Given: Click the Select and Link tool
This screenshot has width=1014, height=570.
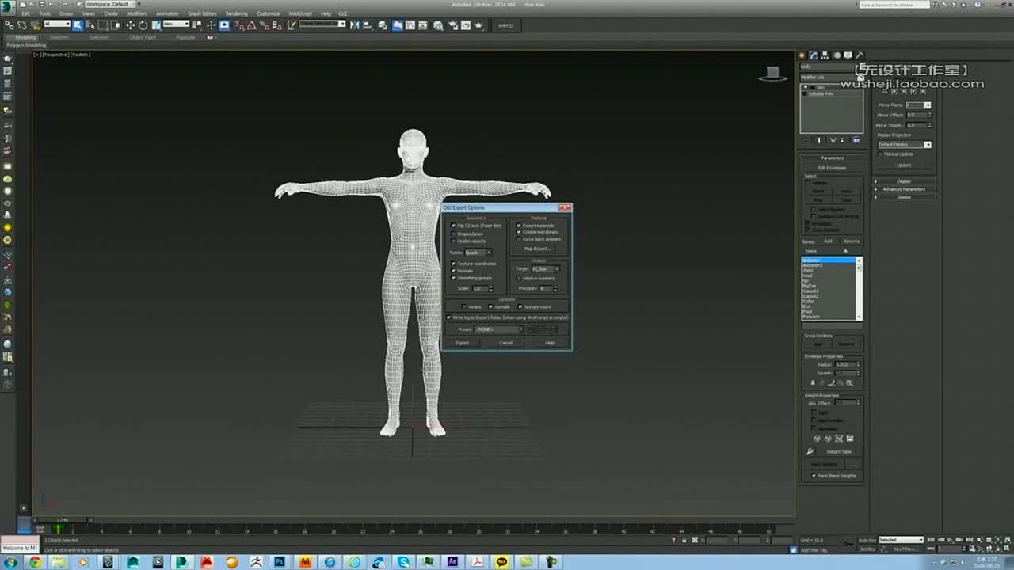Looking at the screenshot, I should click(9, 25).
